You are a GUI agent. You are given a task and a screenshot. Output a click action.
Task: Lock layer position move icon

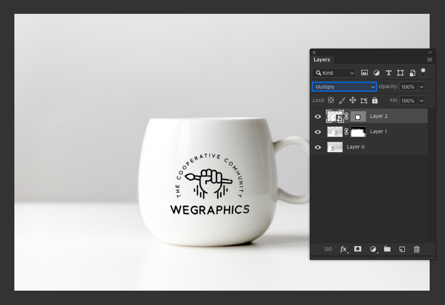click(x=353, y=100)
